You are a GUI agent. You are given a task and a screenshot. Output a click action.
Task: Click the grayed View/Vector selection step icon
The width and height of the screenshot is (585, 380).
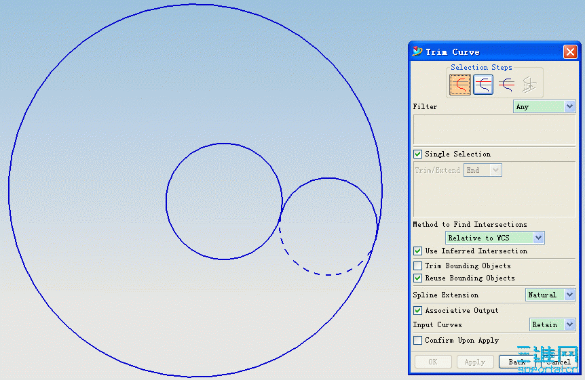click(x=529, y=85)
